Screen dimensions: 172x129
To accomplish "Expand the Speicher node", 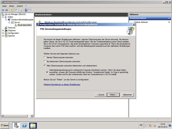I will pos(3,36).
